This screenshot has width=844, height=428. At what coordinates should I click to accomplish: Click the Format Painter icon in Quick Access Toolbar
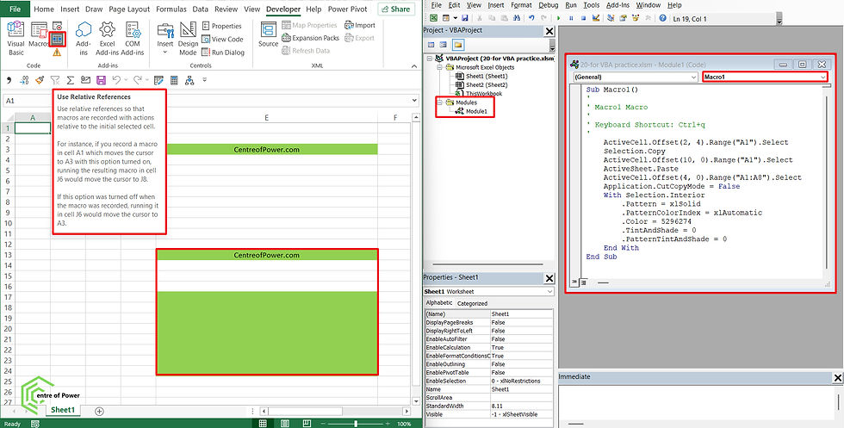[40, 80]
